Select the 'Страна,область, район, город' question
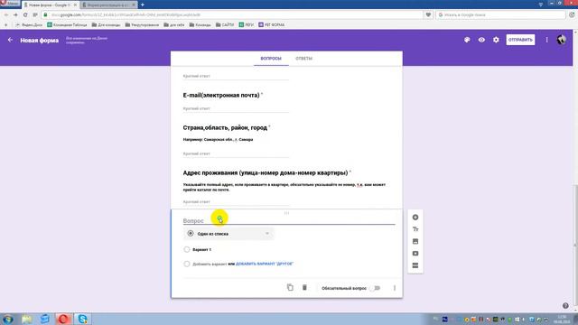 [225, 127]
